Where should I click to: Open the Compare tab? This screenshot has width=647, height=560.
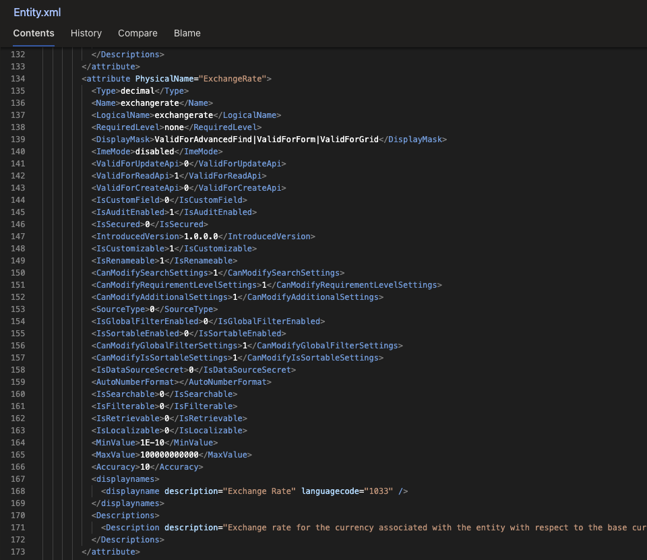137,33
